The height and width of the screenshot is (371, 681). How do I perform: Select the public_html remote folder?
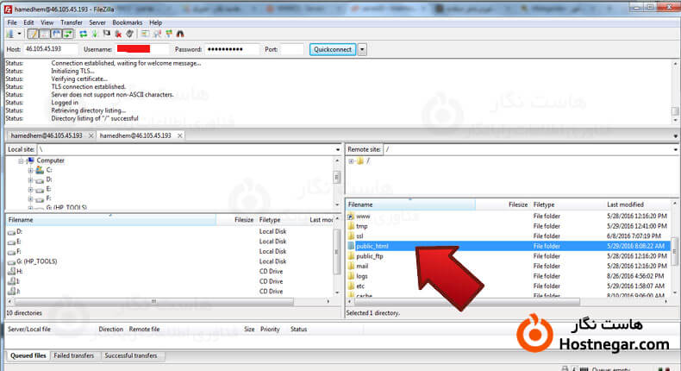[507, 246]
